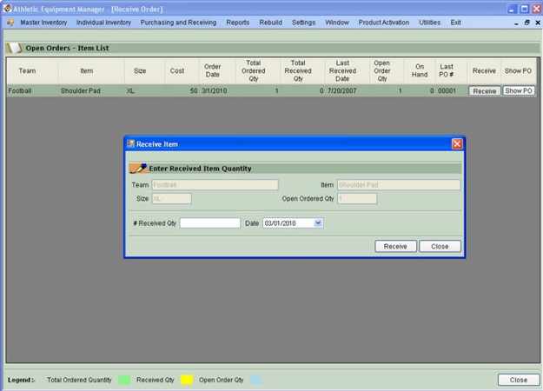Viewport: 543px width, 391px height.
Task: Open the Master Inventory menu
Action: tap(43, 23)
